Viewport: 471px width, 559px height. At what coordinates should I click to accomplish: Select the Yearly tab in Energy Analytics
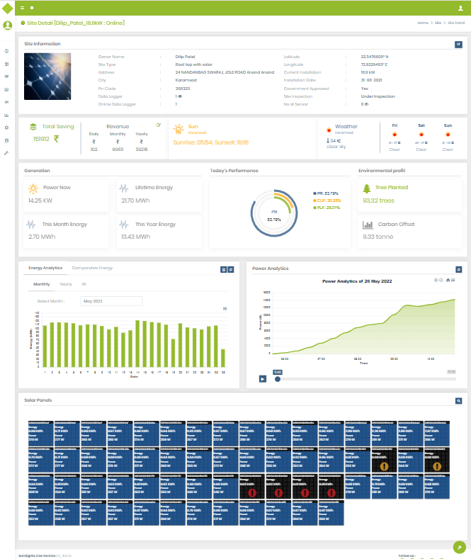click(66, 284)
